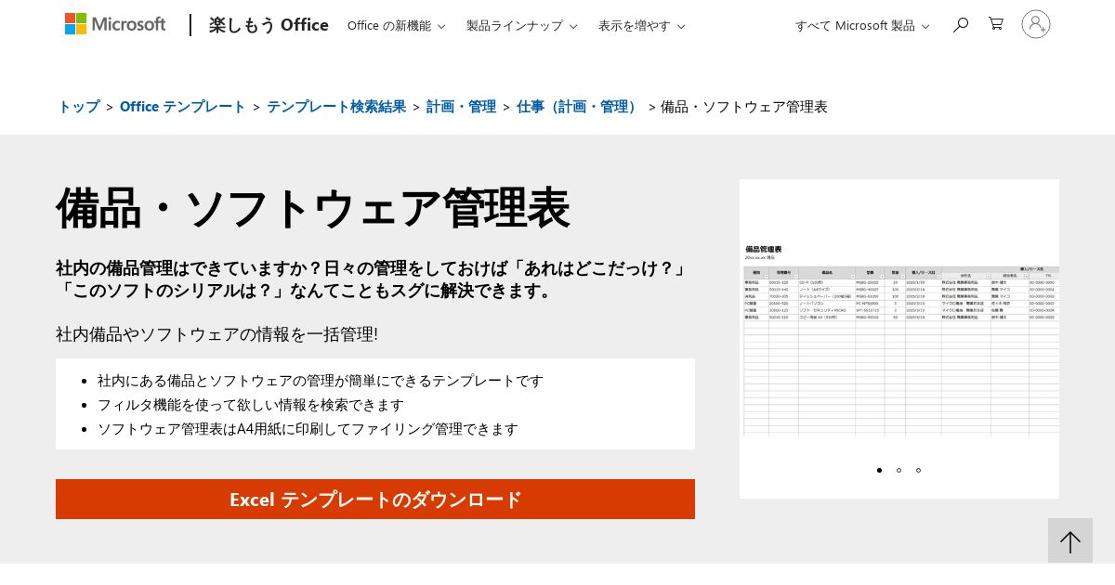Expand the Office の新機能 menu
The height and width of the screenshot is (585, 1115).
pyautogui.click(x=396, y=25)
